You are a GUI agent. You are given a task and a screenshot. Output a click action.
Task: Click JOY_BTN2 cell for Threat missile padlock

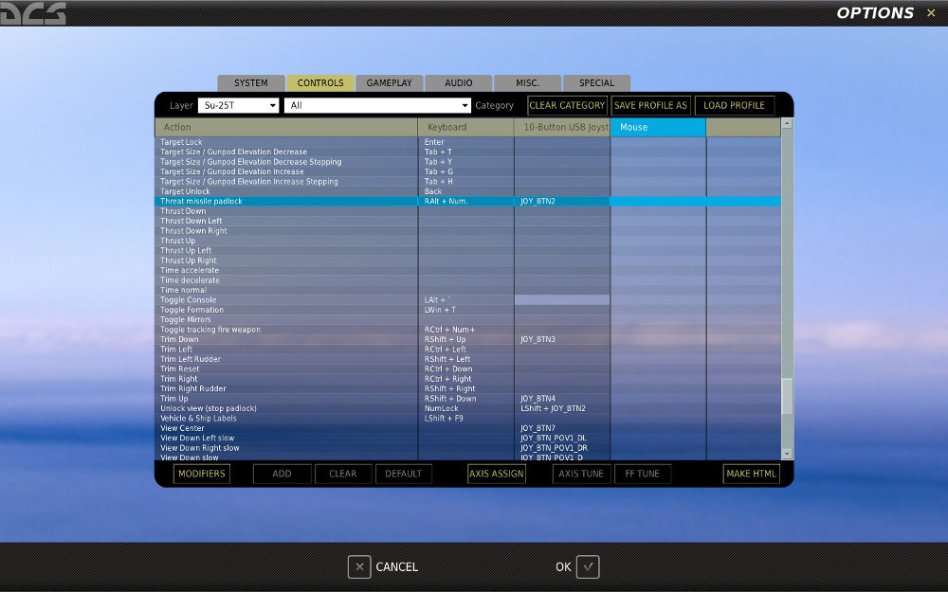(562, 201)
